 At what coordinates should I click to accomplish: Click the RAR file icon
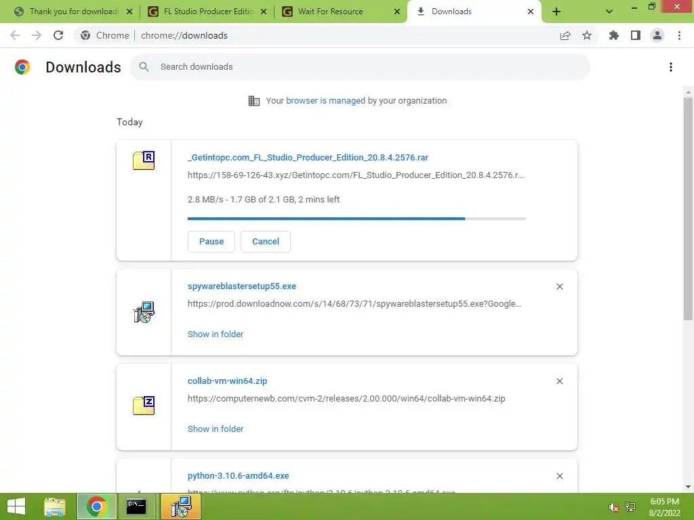tap(144, 160)
